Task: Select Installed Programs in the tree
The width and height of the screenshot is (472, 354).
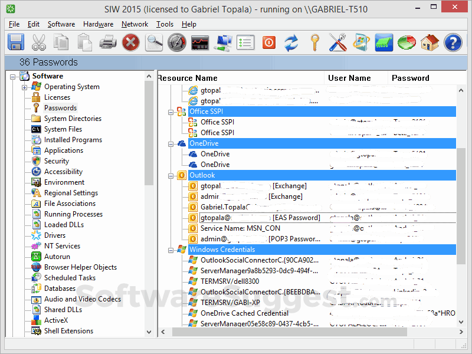Action: tap(73, 140)
